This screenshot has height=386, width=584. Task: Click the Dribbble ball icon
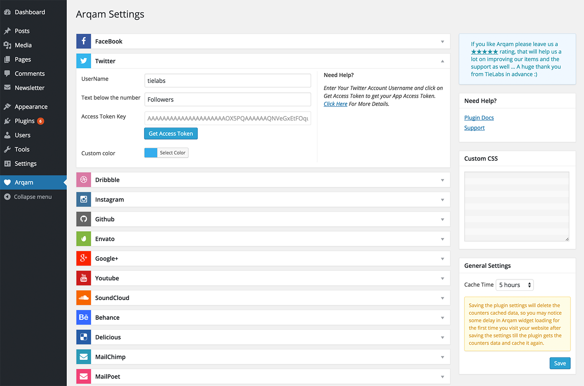click(83, 180)
